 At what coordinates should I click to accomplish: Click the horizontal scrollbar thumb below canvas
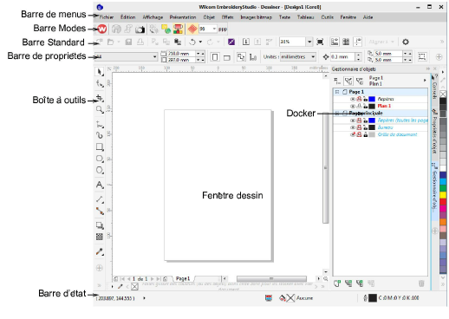(271, 279)
